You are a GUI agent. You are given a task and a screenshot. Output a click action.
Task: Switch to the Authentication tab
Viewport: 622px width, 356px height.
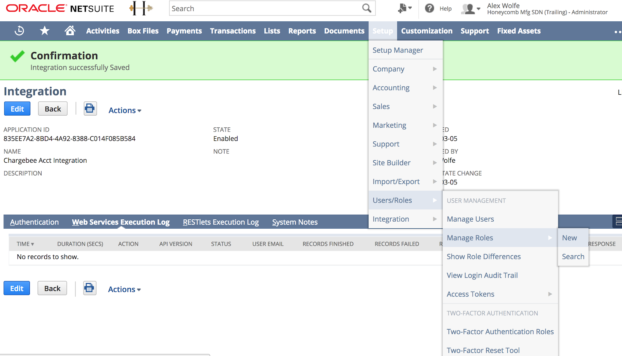(x=34, y=222)
